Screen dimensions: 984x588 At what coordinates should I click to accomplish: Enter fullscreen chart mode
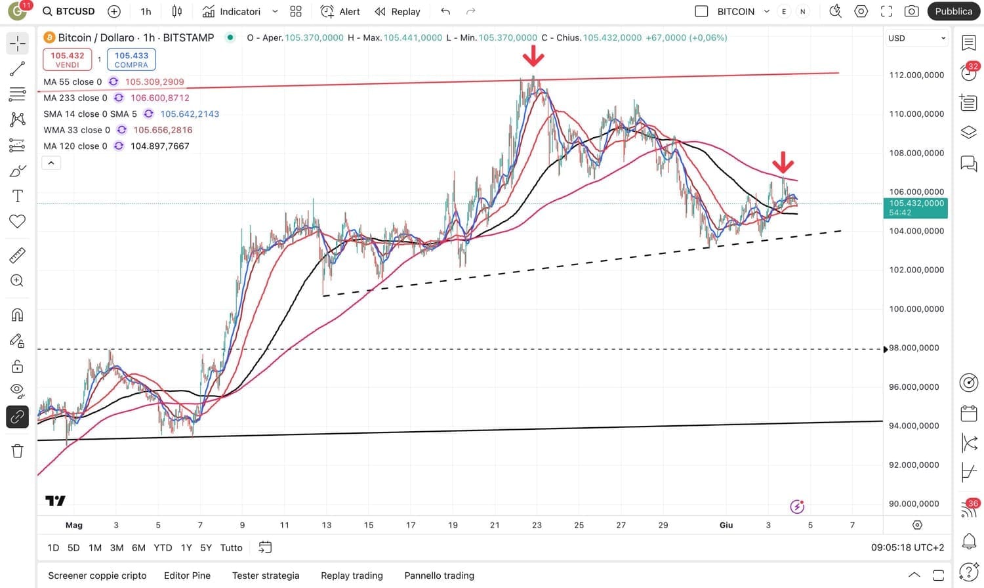(886, 11)
